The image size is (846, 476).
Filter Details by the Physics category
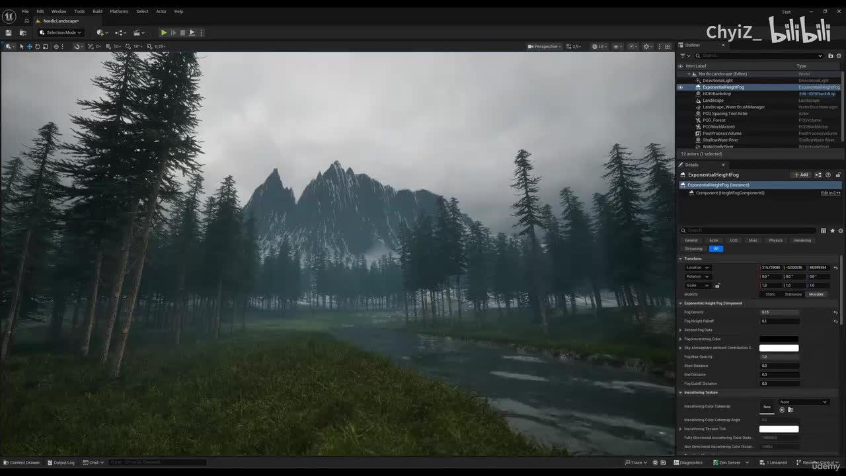775,241
